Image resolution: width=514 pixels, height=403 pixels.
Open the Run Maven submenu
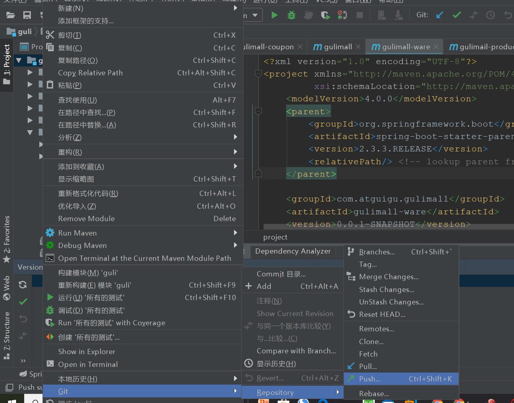143,233
